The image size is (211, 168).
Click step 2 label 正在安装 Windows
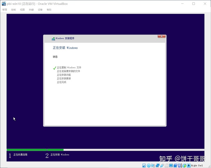60,155
